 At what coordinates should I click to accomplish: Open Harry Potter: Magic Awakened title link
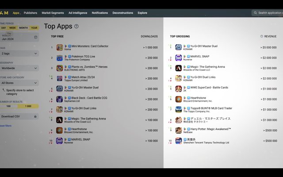click(x=210, y=129)
